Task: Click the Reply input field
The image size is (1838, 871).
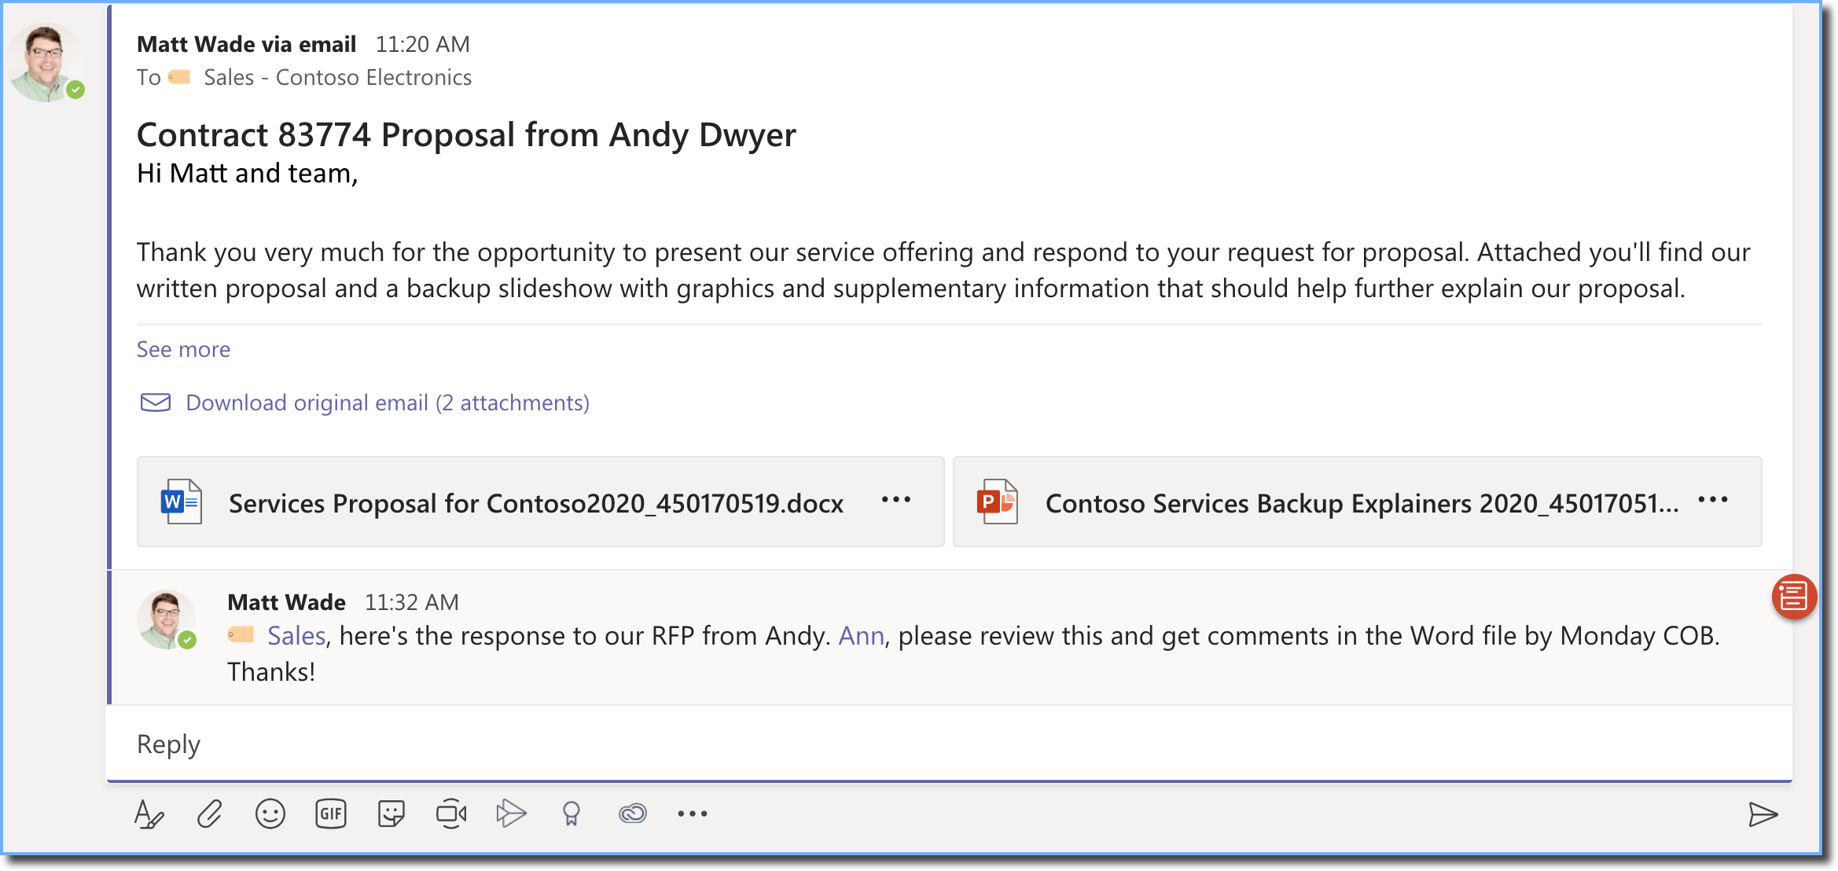Action: click(x=949, y=744)
